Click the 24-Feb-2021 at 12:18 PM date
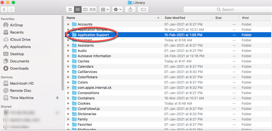Image resolution: width=272 pixels, height=131 pixels. [184, 56]
